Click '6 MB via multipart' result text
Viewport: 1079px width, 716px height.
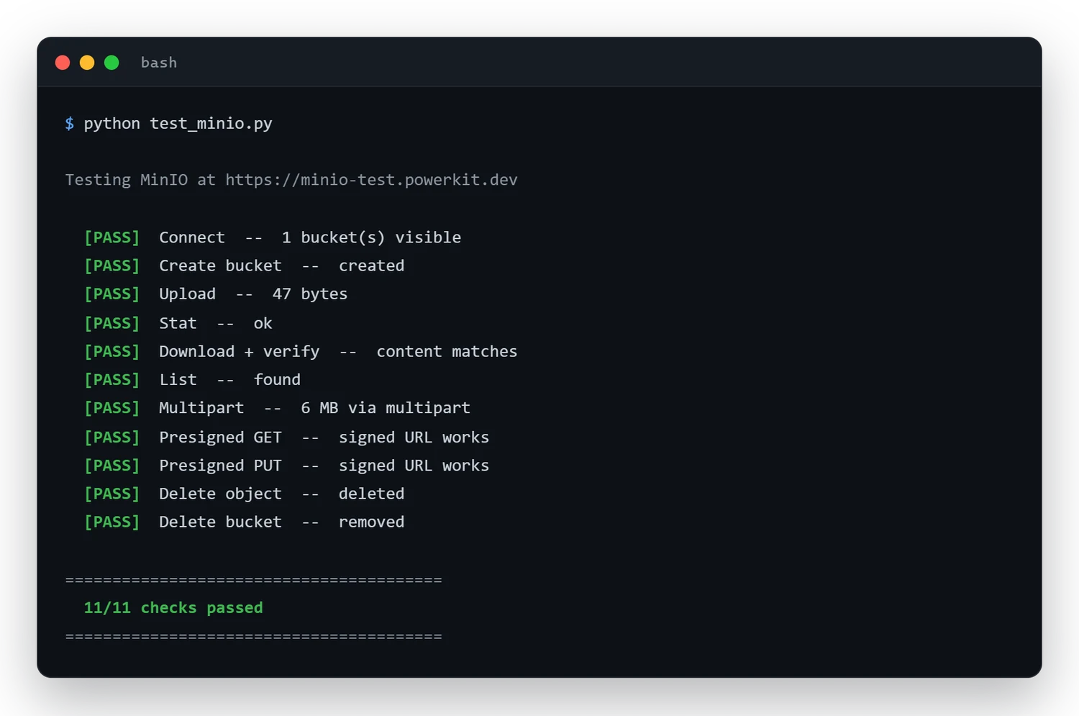tap(386, 408)
